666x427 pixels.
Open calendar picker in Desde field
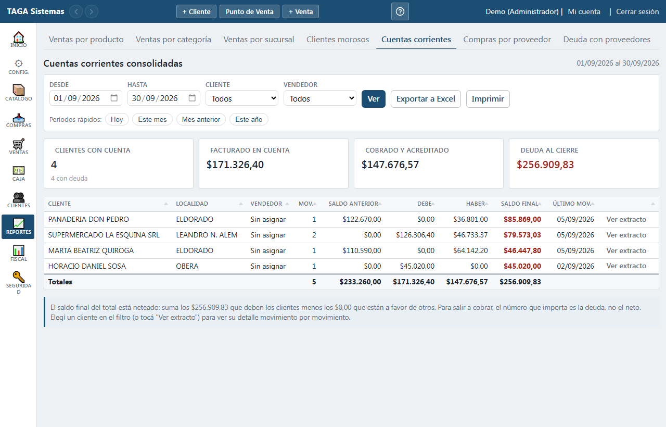(114, 98)
